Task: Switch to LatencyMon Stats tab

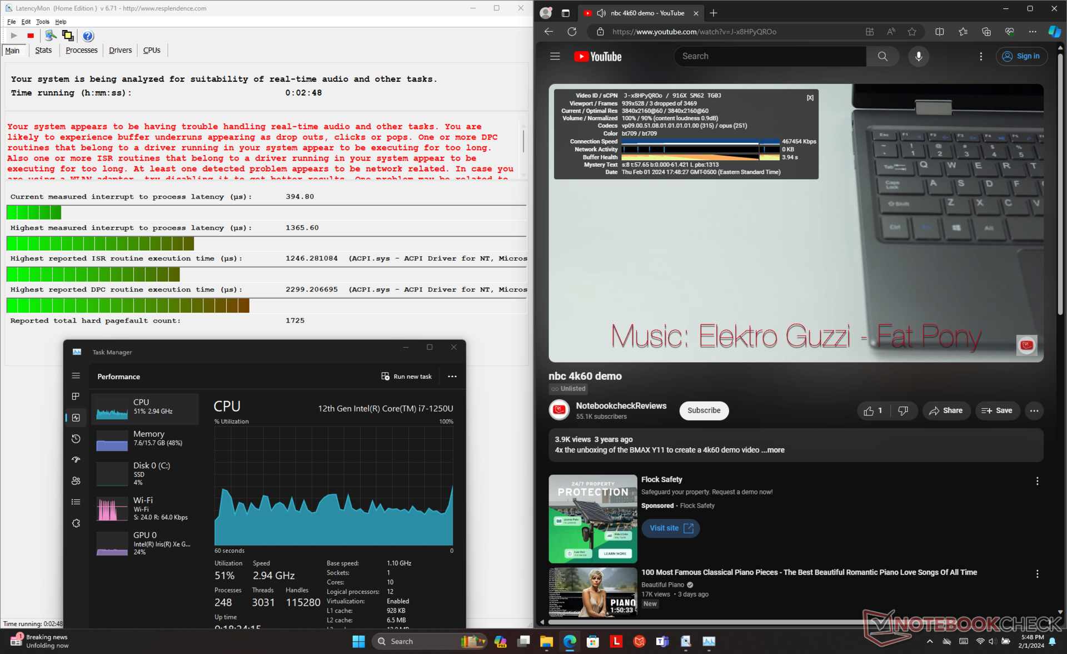Action: pos(43,50)
